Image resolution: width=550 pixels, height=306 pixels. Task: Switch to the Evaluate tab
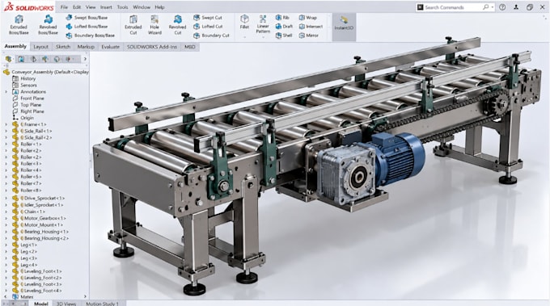(111, 47)
